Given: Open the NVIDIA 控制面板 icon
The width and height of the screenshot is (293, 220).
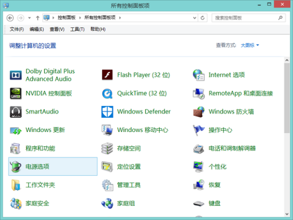Looking at the screenshot, I should tap(16, 93).
